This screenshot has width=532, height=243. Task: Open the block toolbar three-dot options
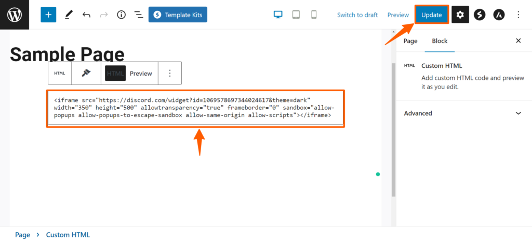click(x=170, y=73)
